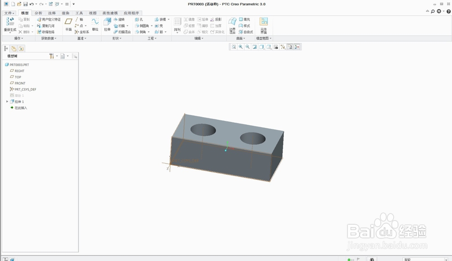The image size is (452, 261).
Task: Click the 阵列 (Pattern) tool icon
Action: tap(177, 23)
